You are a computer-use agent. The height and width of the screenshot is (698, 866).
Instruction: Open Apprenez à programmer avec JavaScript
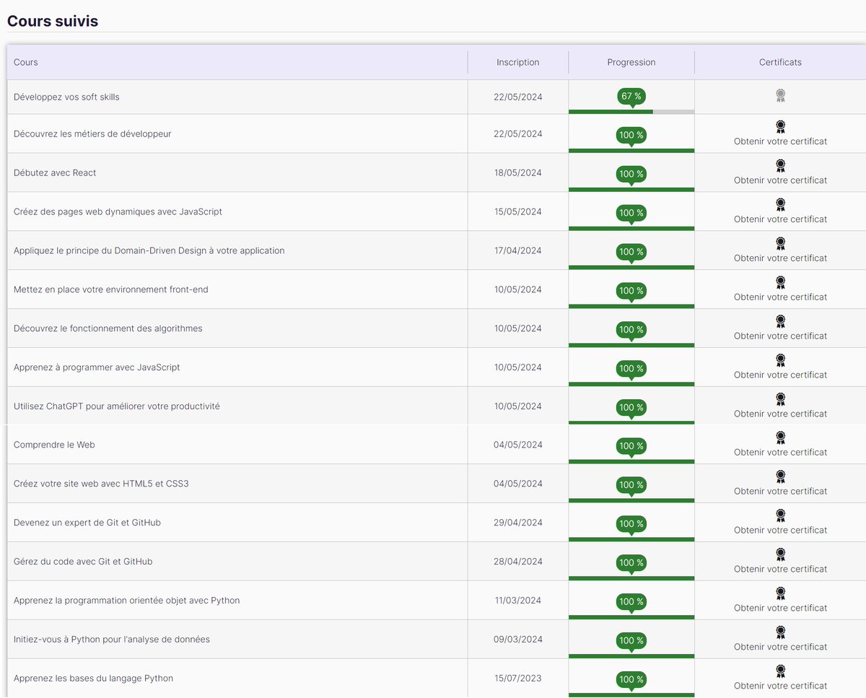pos(97,367)
